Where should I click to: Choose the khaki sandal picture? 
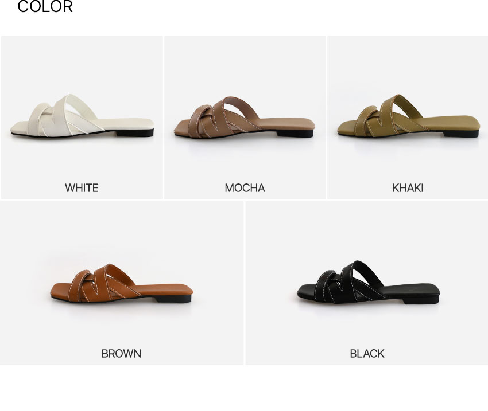point(408,116)
